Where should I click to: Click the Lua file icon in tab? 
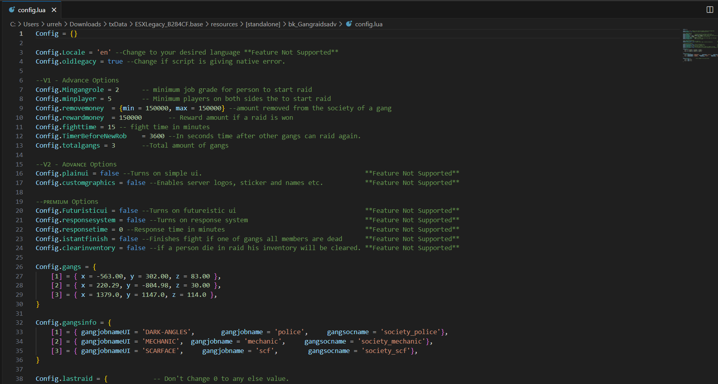click(12, 10)
